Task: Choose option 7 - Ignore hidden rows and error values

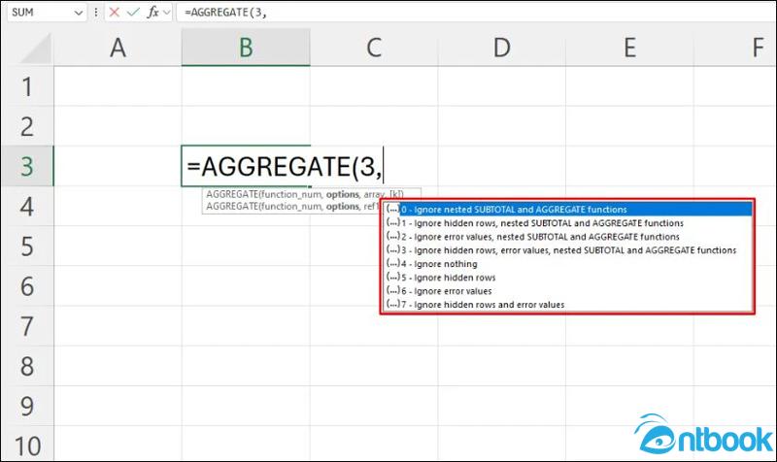Action: (x=568, y=305)
